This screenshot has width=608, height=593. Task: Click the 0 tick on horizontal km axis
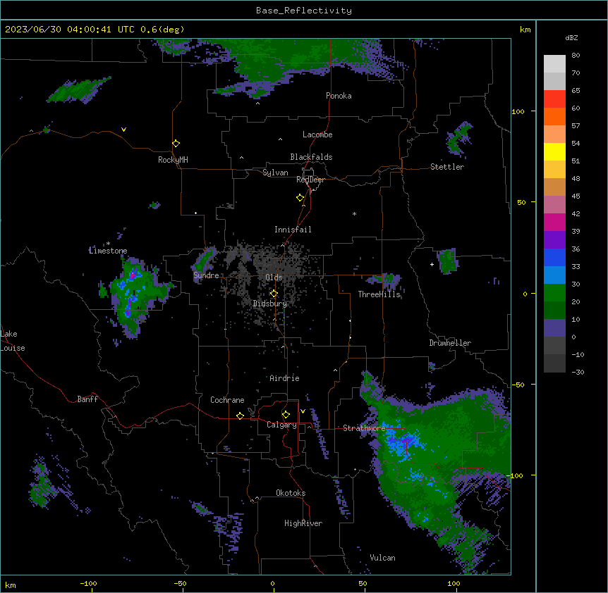272,584
